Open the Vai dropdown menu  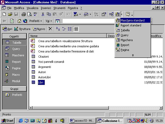(x=49, y=21)
